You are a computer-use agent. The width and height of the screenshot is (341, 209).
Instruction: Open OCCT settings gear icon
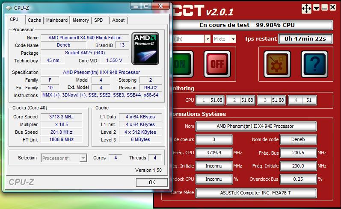coord(277,64)
